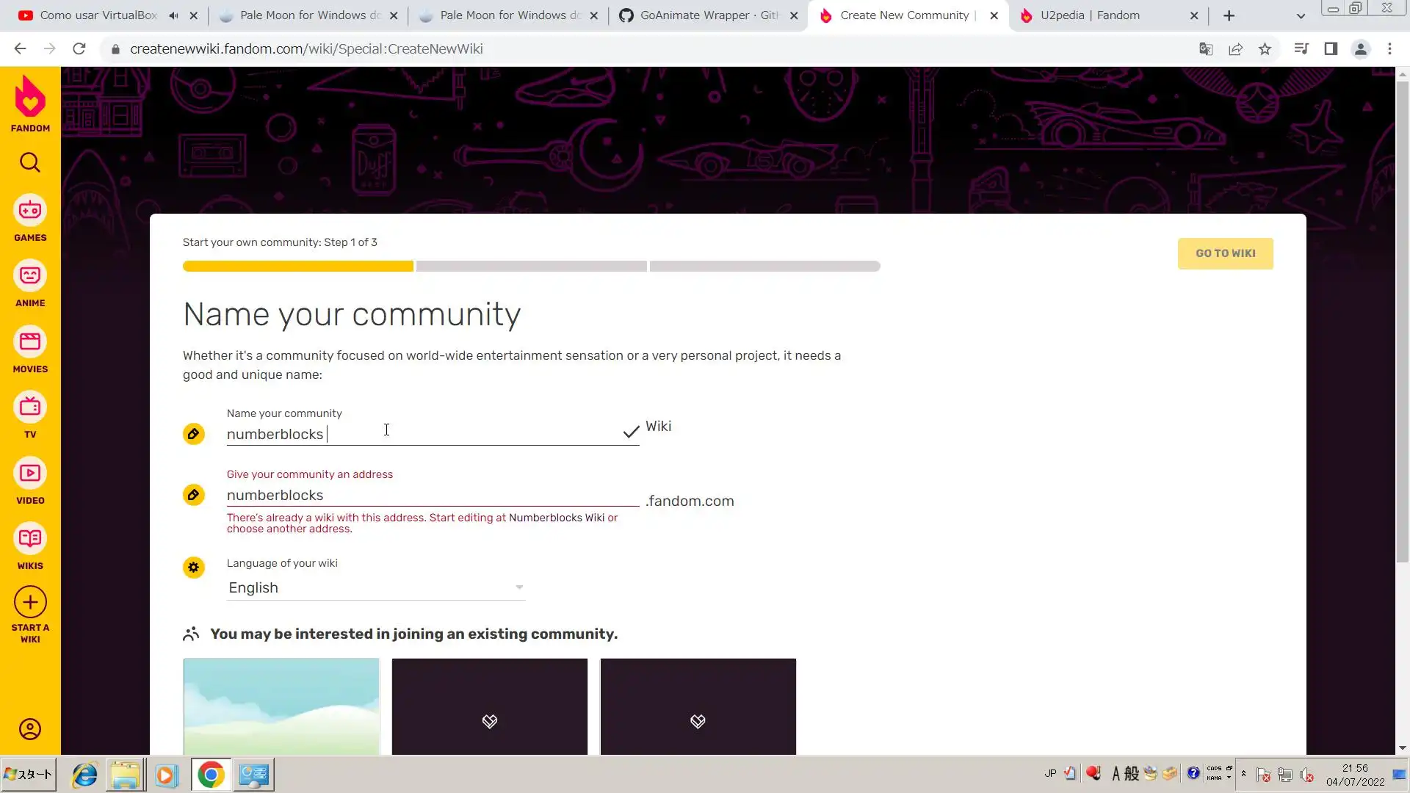Click the Start a Wiki plus icon
Screen dimensions: 1410x793
[30, 603]
